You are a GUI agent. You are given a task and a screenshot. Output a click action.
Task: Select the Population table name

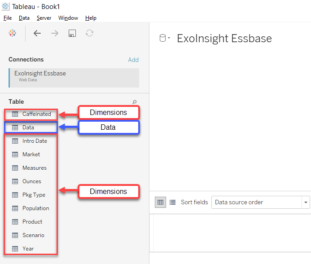tap(36, 208)
